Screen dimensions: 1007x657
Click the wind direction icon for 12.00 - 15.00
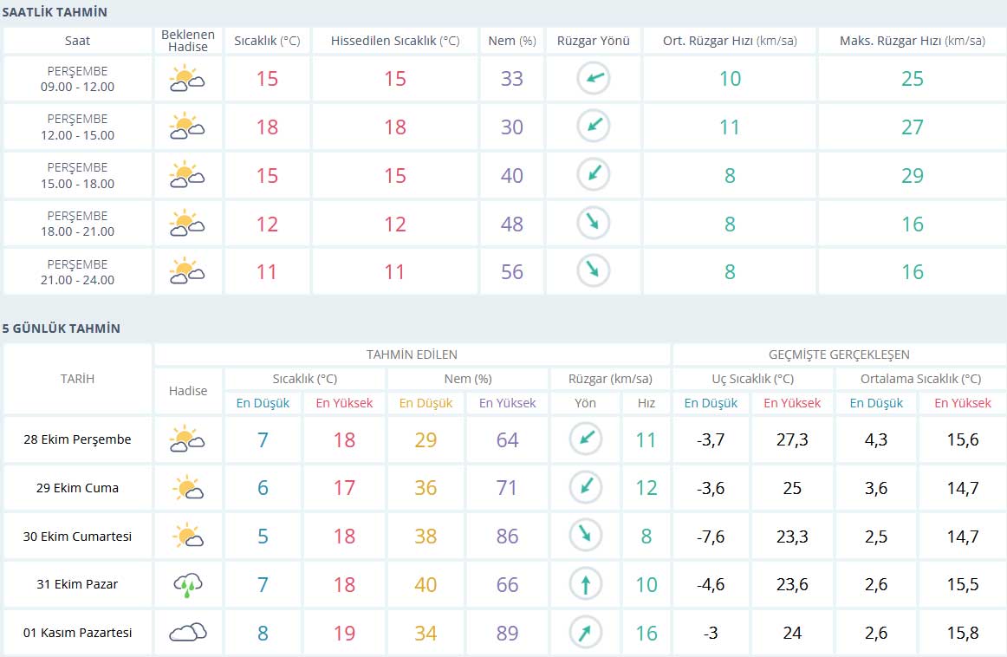[594, 127]
